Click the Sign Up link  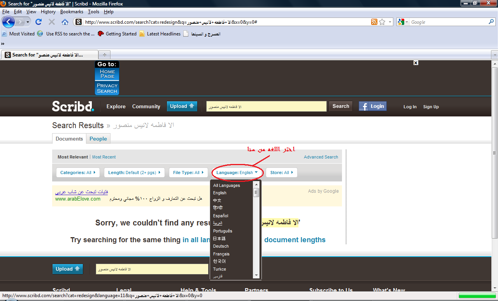coord(431,107)
